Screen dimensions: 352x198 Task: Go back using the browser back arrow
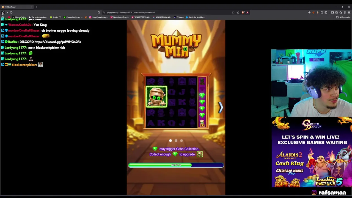(x=3, y=12)
